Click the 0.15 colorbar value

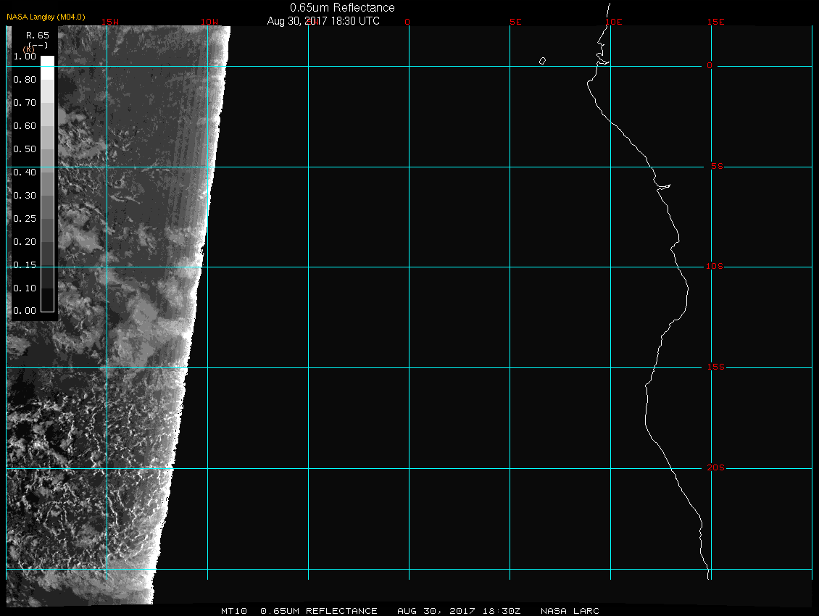coord(25,265)
